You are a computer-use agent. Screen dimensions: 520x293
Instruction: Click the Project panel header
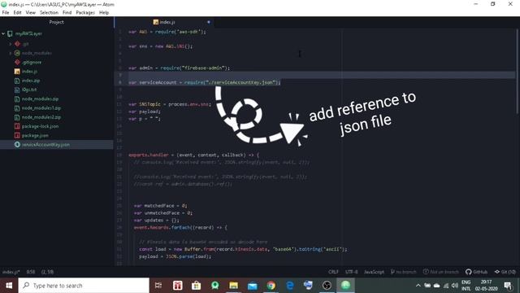pos(56,22)
